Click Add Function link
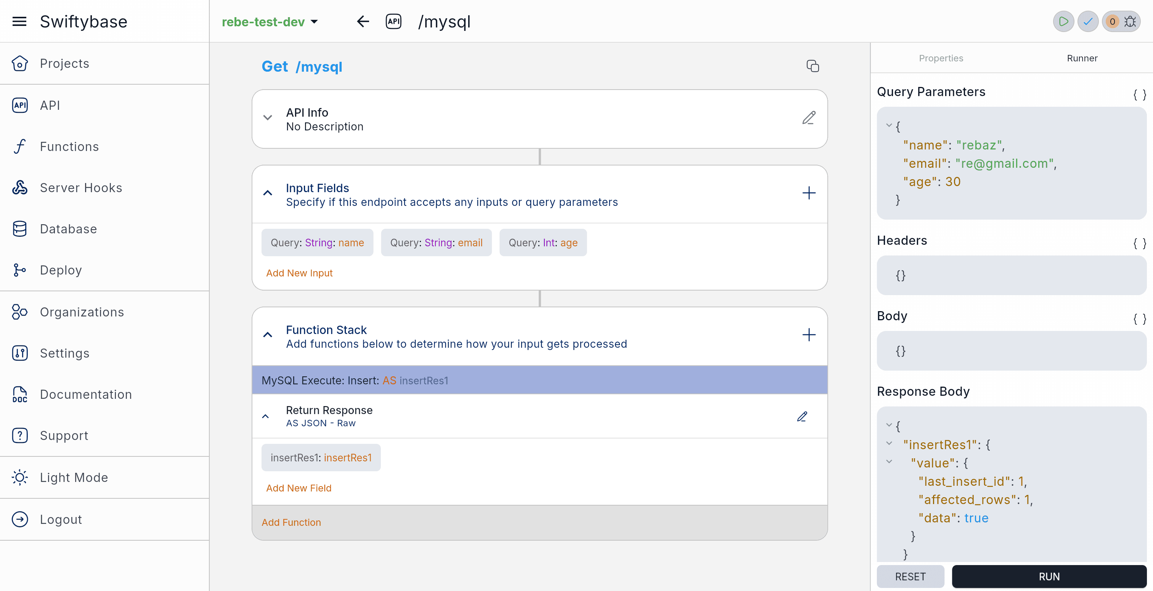 291,522
